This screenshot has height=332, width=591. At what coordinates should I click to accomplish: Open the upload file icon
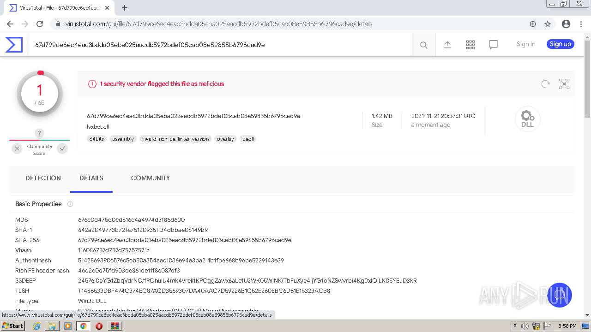447,44
